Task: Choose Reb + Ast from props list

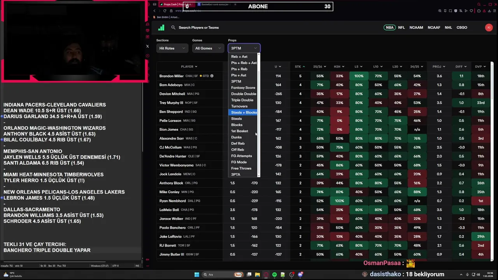Action: 243,56
